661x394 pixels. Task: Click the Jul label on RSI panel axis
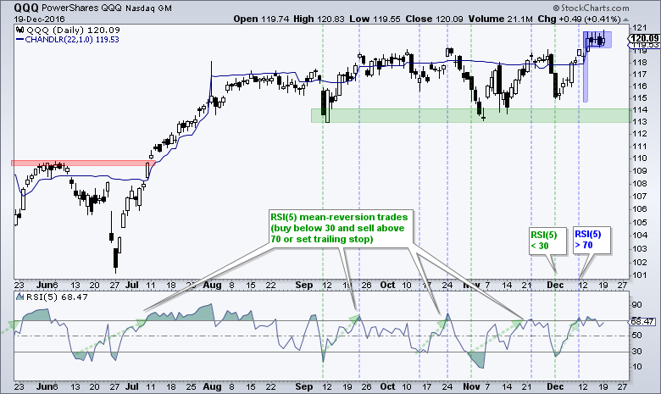[132, 386]
